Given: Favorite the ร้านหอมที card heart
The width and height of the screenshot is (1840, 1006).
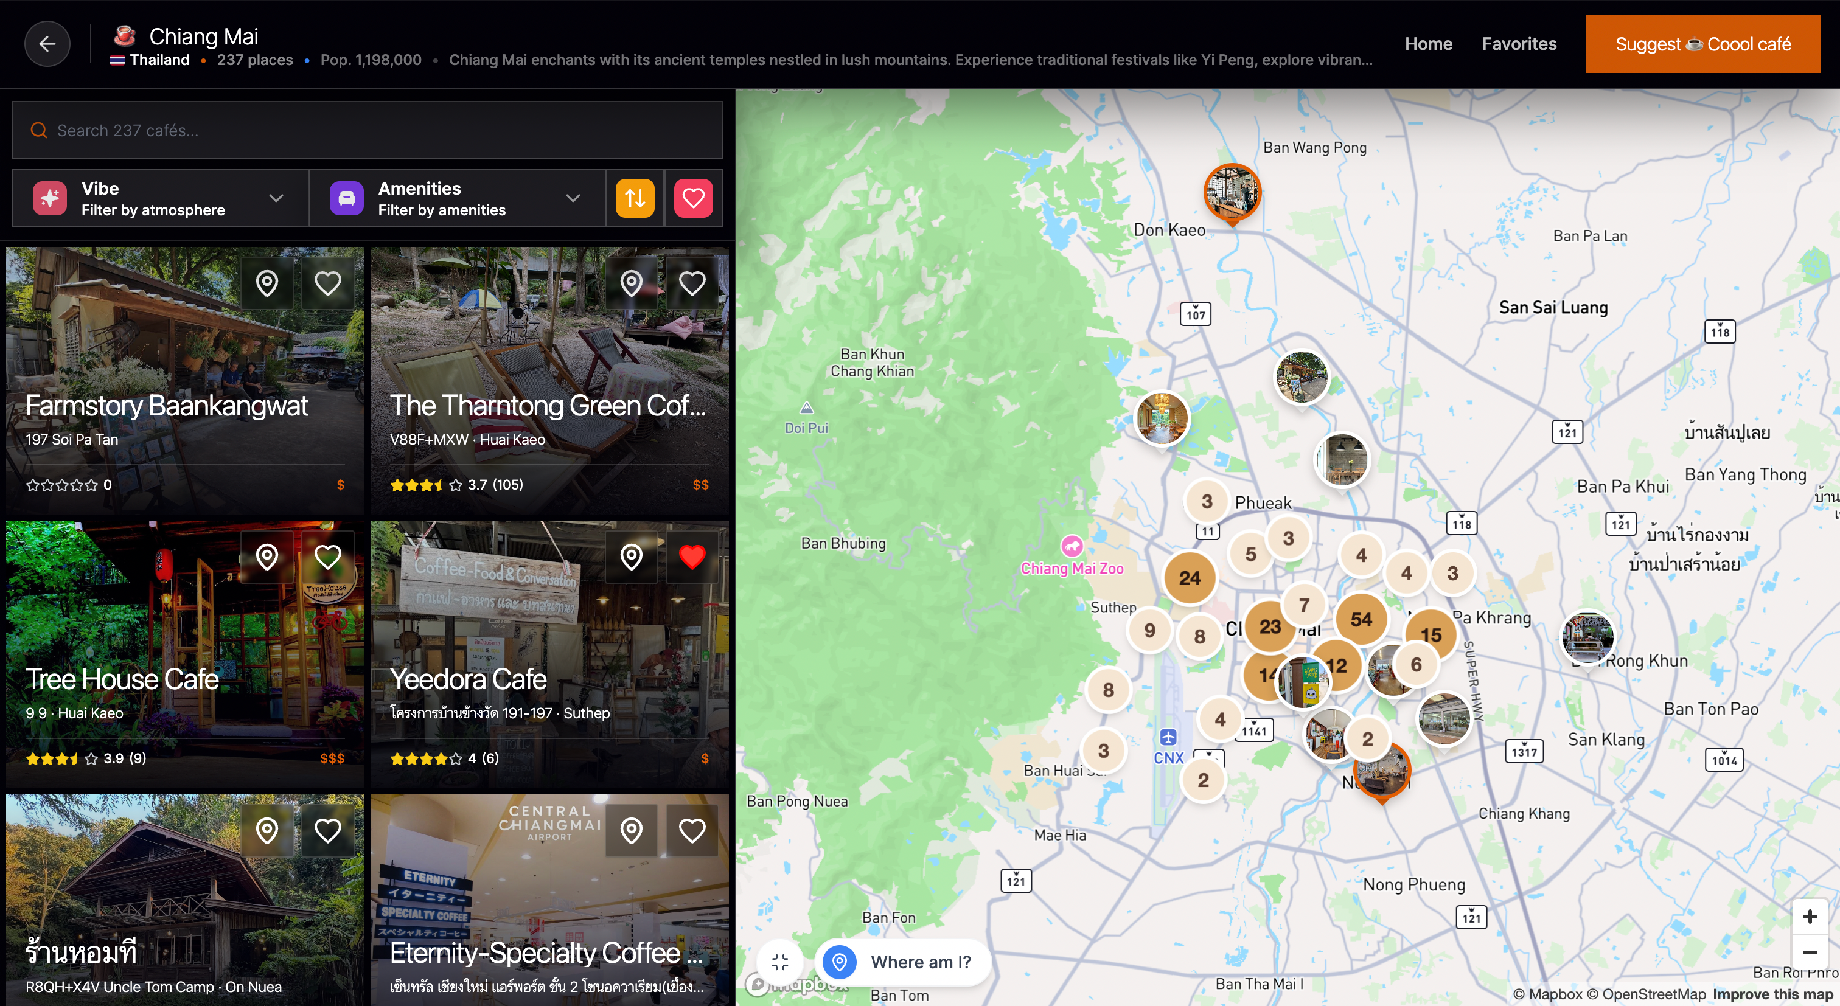Looking at the screenshot, I should (x=328, y=830).
